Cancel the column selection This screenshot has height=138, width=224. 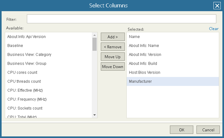tap(208, 130)
